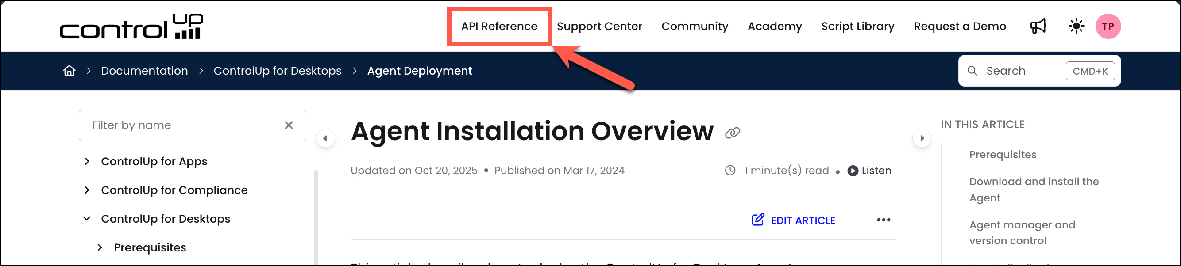Open API Reference in top navigation
The height and width of the screenshot is (266, 1181).
coord(499,27)
